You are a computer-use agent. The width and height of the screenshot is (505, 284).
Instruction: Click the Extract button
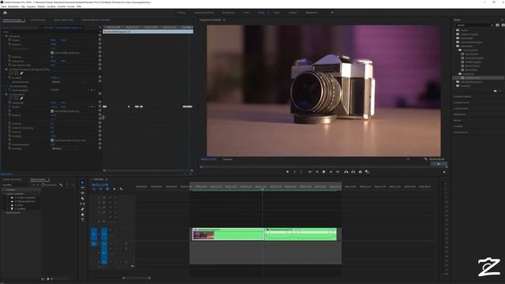tap(353, 172)
